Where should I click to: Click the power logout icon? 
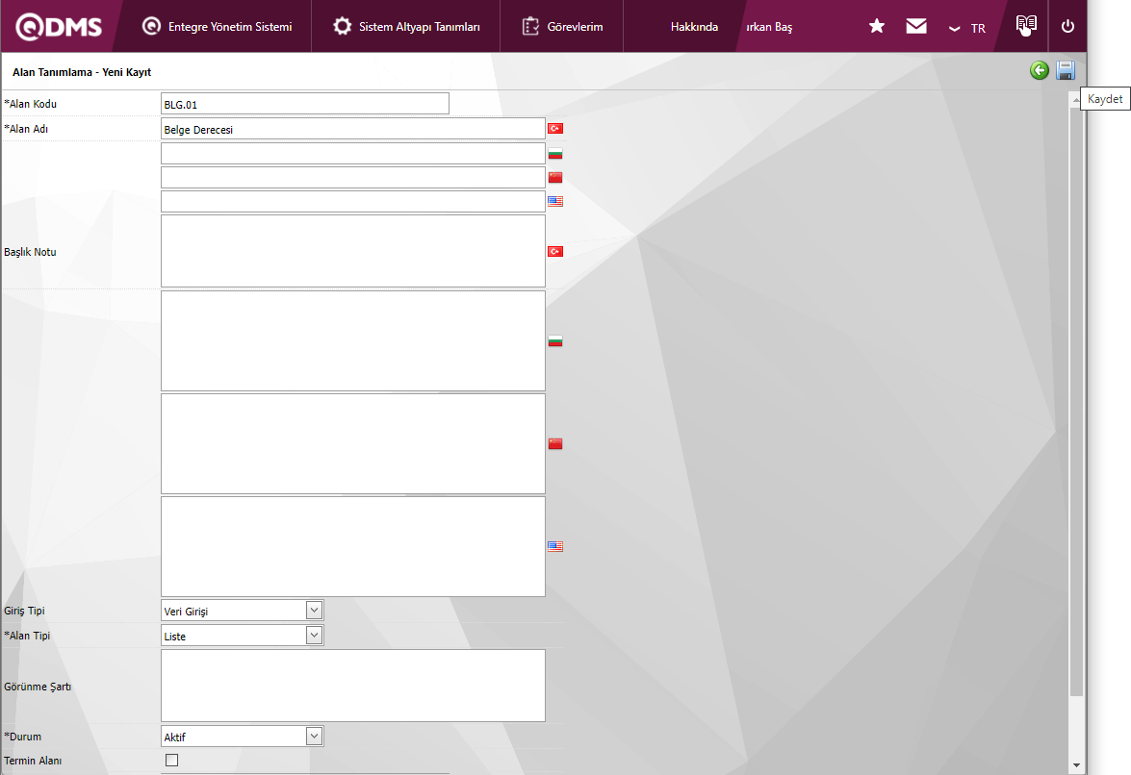pyautogui.click(x=1067, y=26)
